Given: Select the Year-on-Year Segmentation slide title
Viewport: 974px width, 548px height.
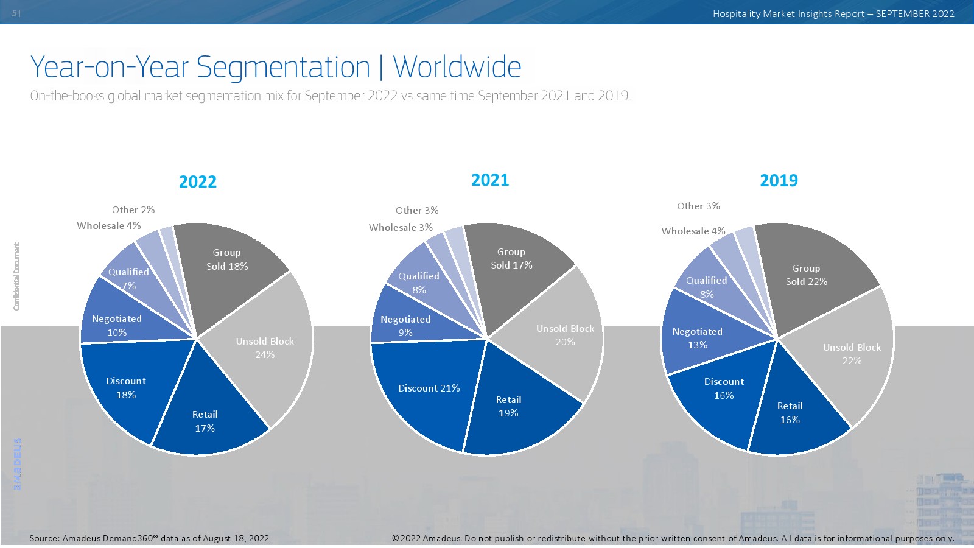Looking at the screenshot, I should click(x=276, y=67).
